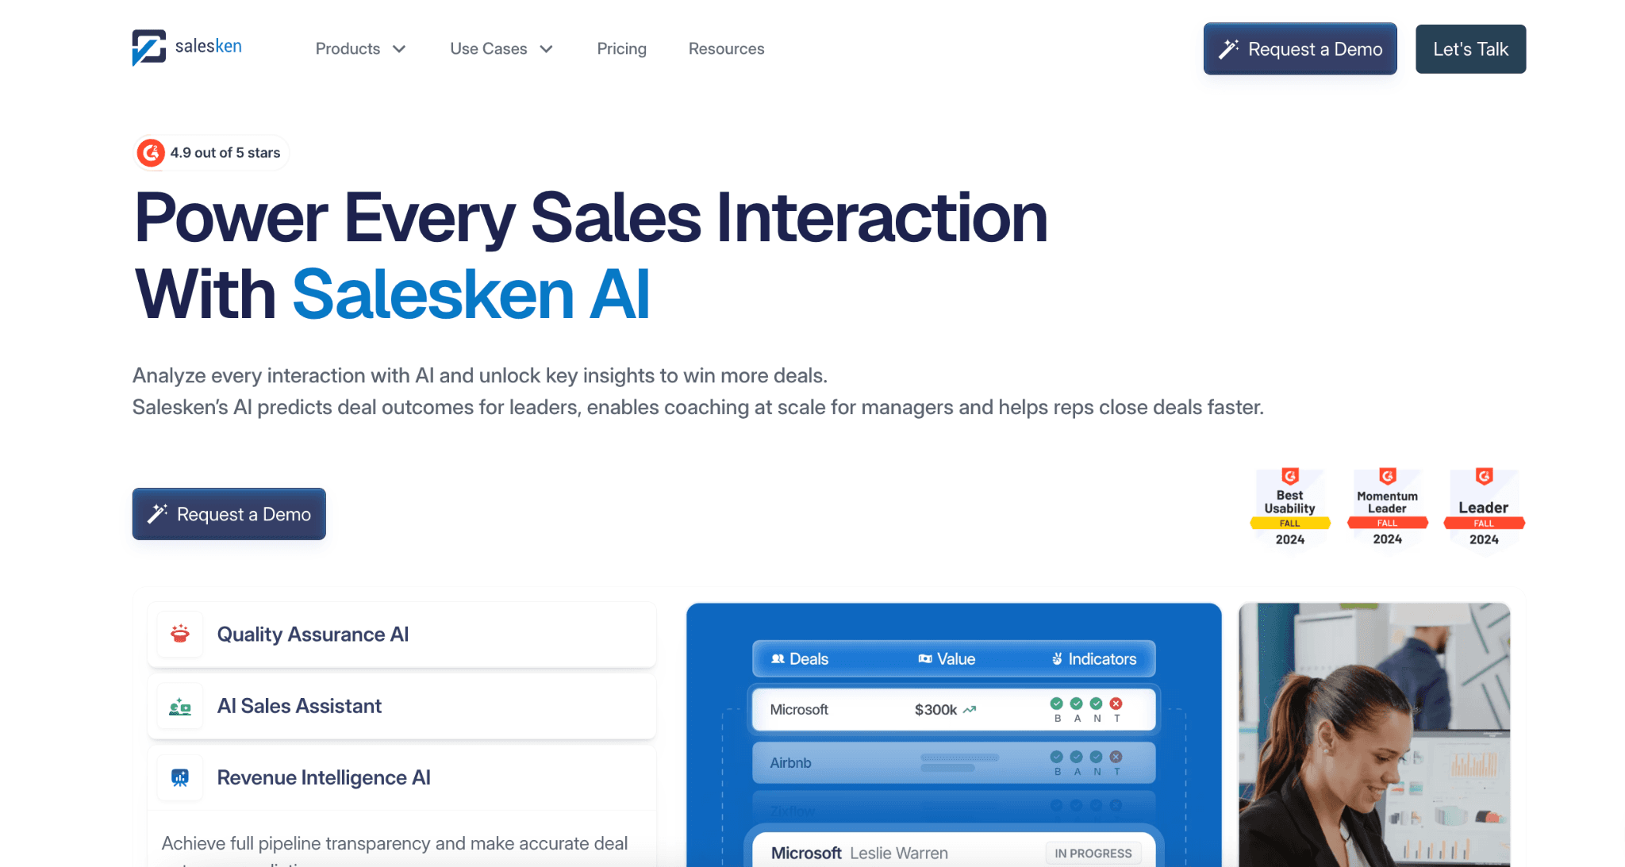Screen dimensions: 1625x867
Task: Select the AI Sales Assistant icon
Action: point(179,706)
